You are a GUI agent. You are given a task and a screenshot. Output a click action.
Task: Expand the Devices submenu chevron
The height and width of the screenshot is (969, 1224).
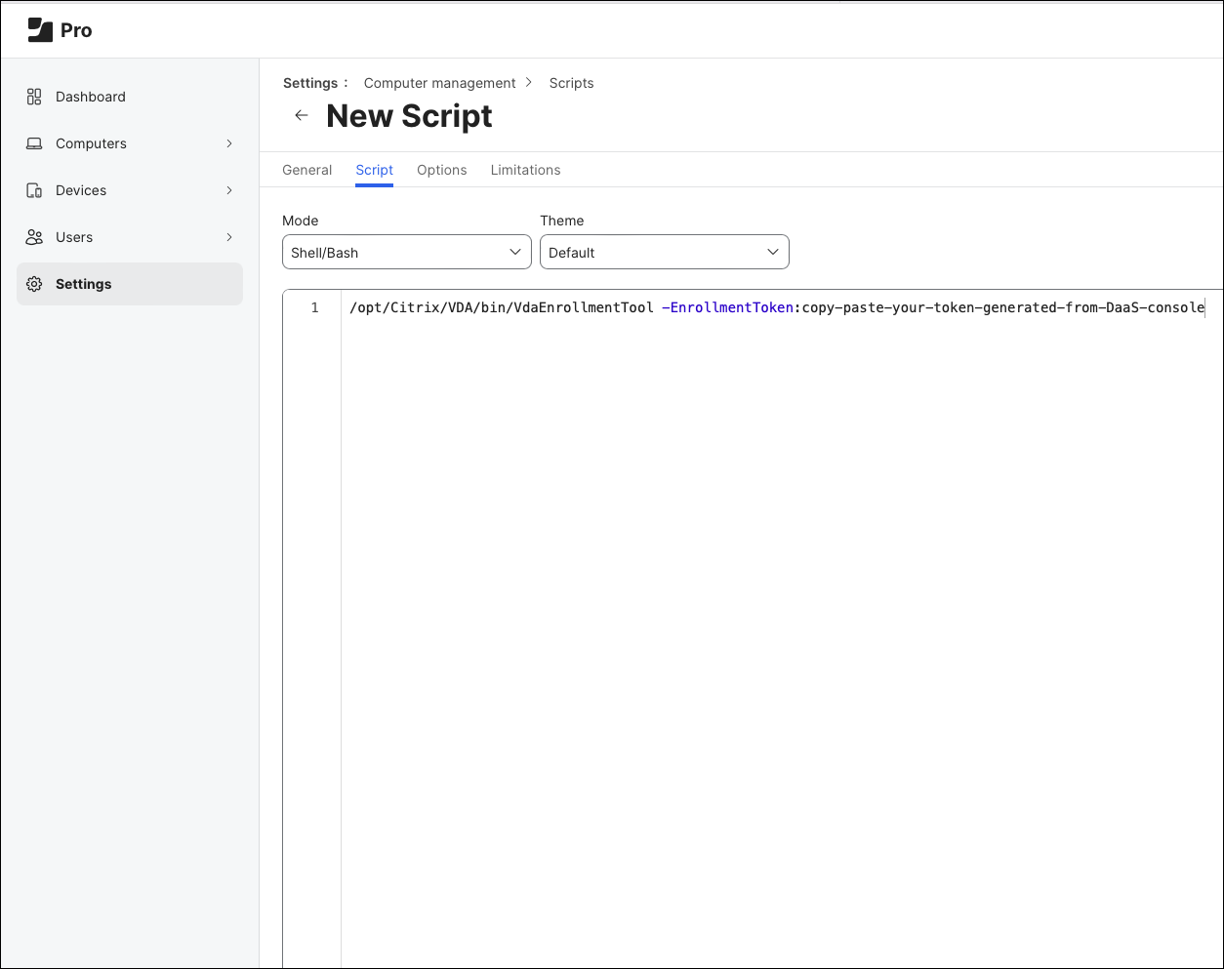coord(229,190)
